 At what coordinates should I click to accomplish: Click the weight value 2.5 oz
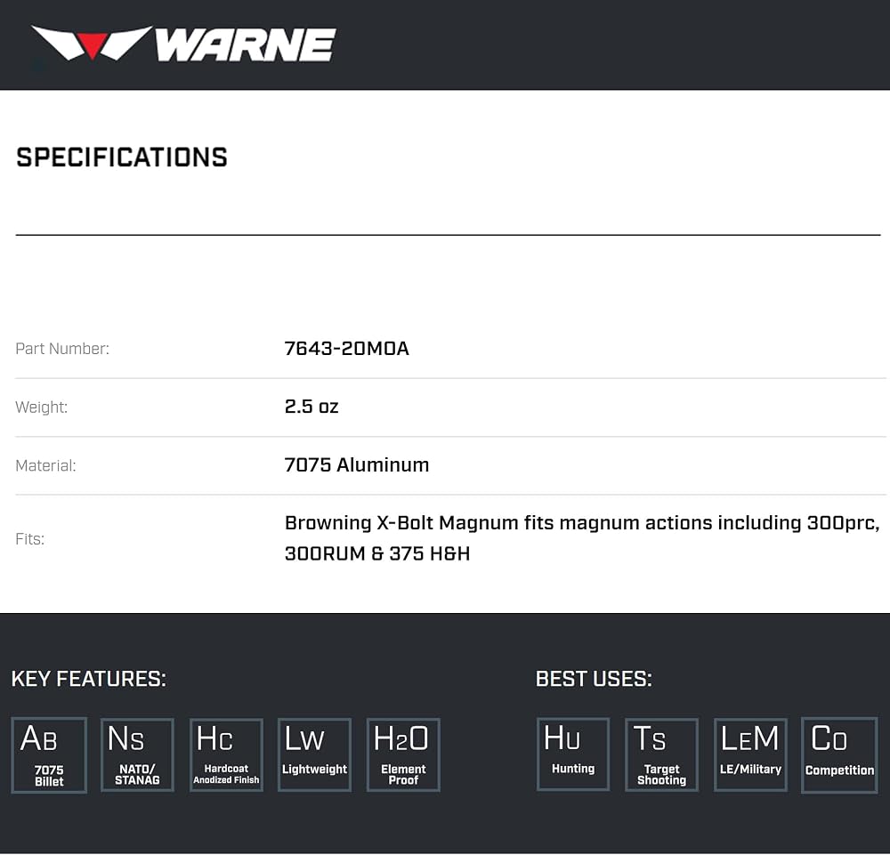(x=311, y=407)
